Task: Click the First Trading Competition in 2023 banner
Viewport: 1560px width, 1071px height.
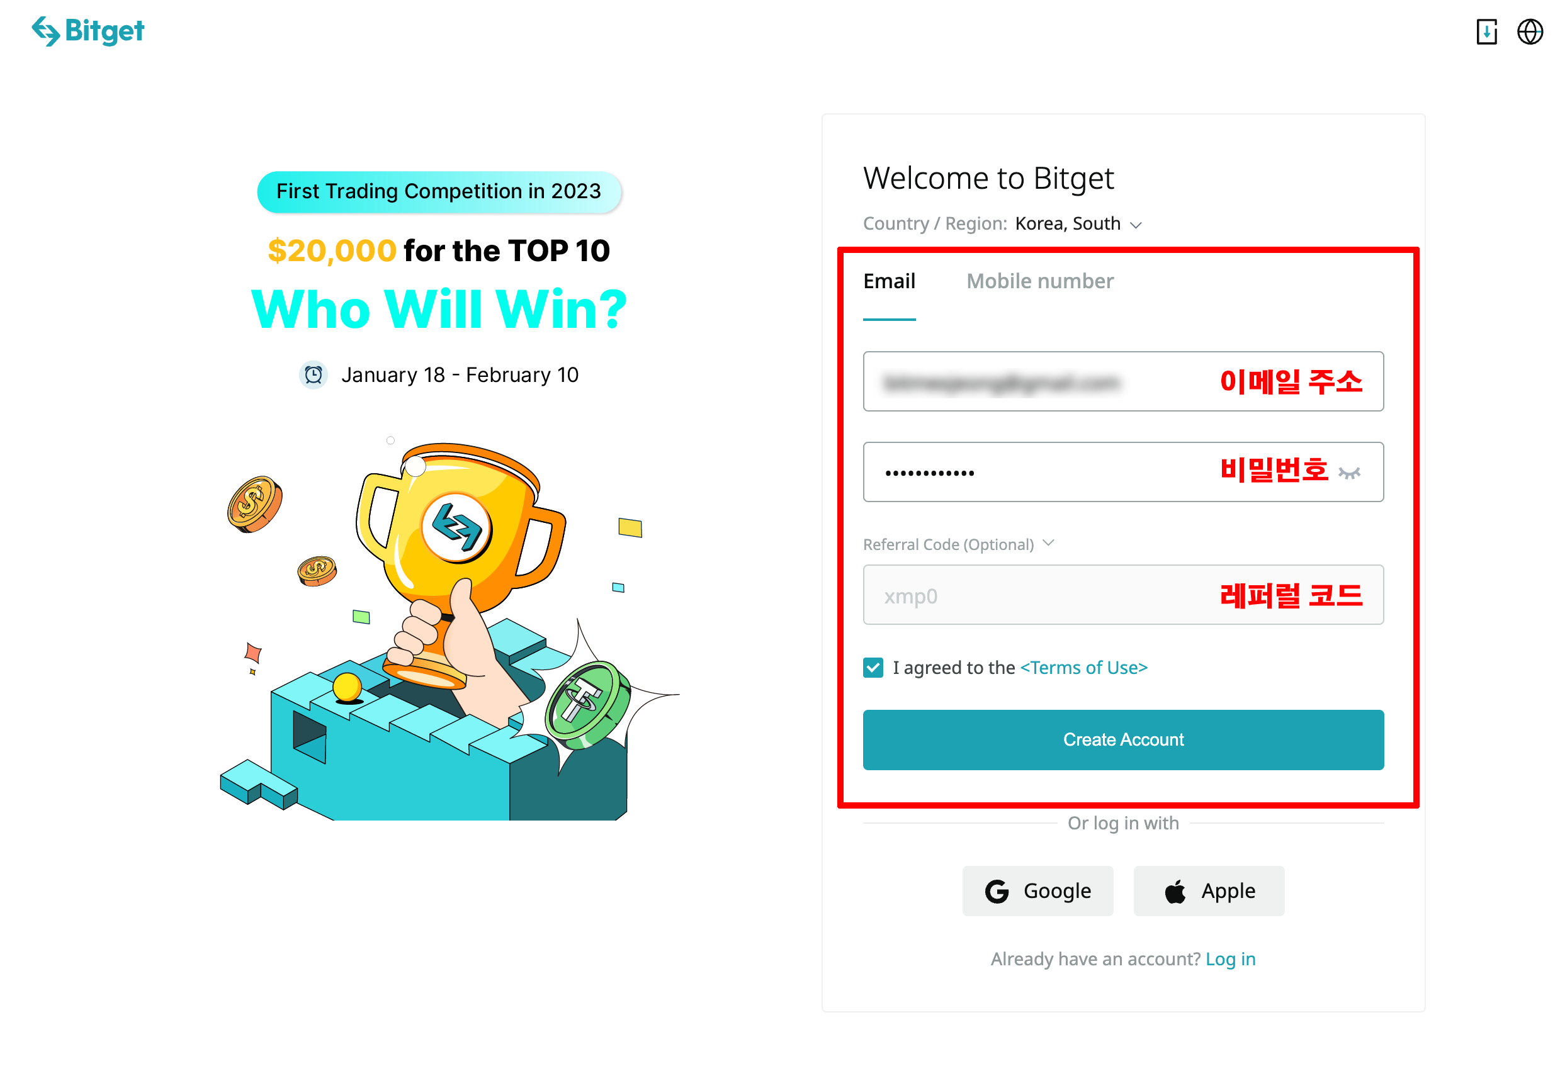Action: click(x=439, y=192)
